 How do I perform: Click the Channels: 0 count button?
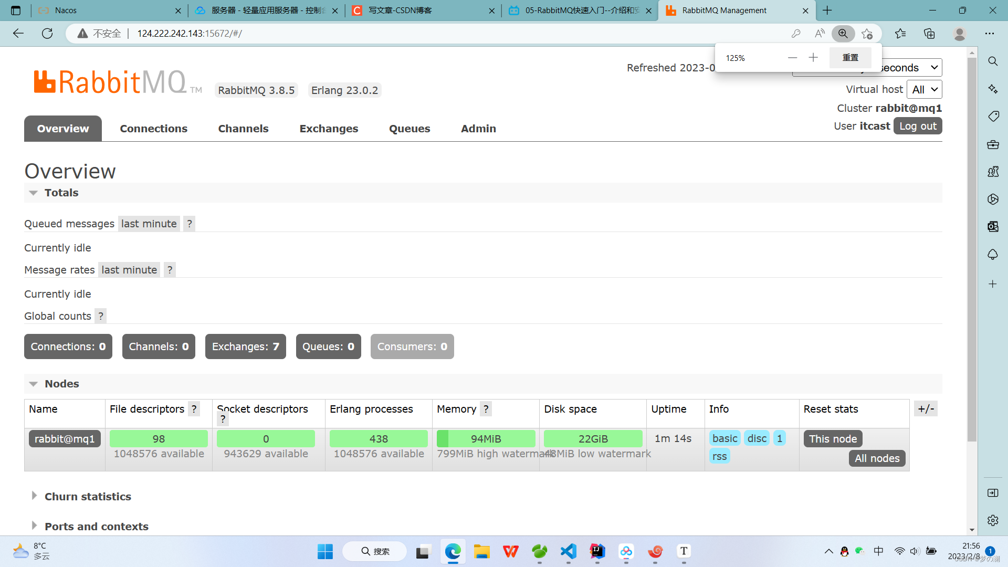click(x=159, y=346)
